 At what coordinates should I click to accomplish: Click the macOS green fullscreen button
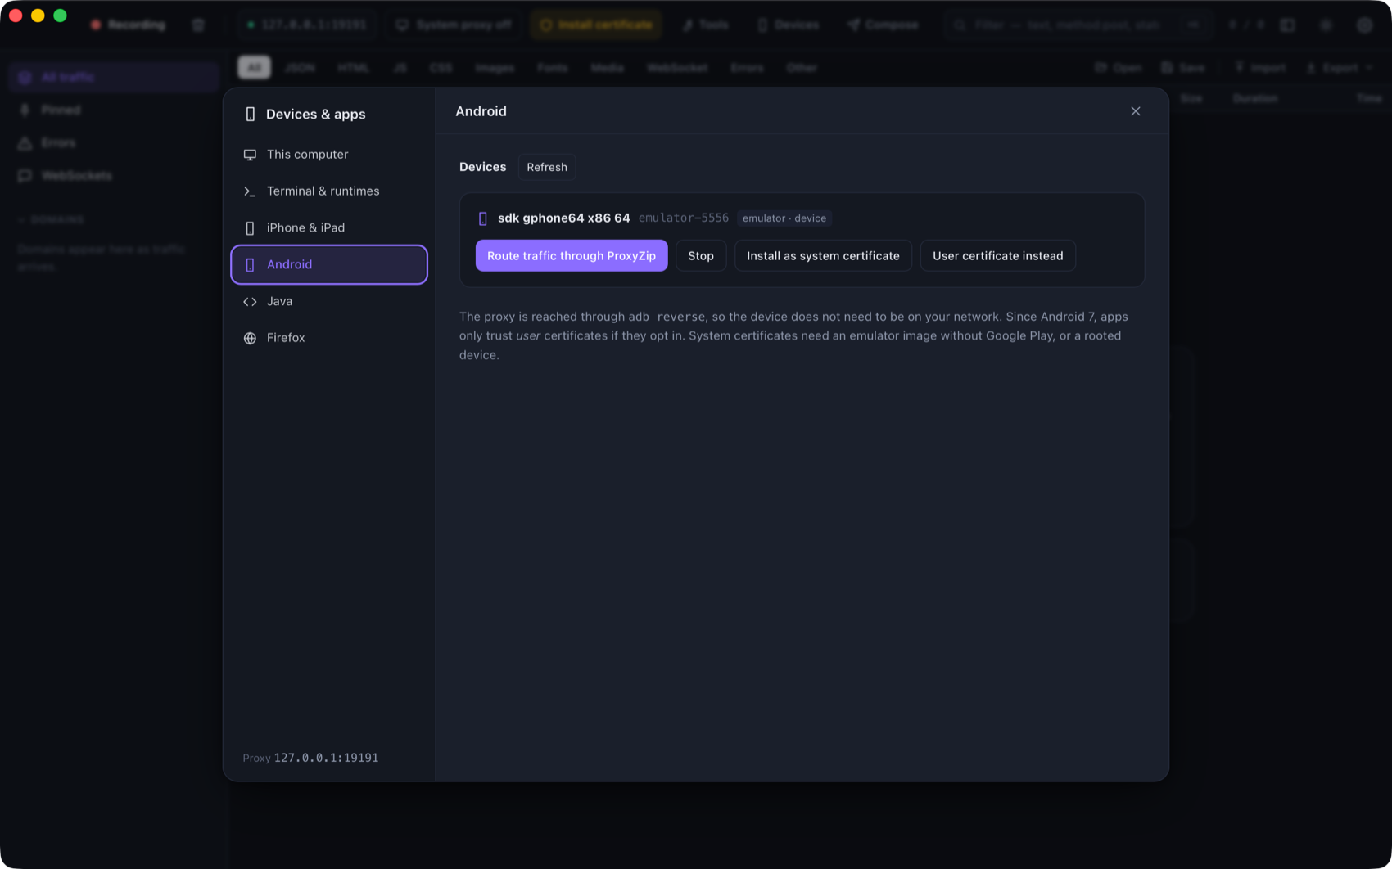(60, 16)
